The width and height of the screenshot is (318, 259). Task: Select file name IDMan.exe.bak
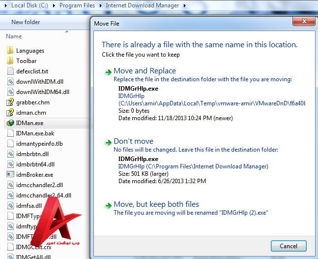click(x=35, y=133)
